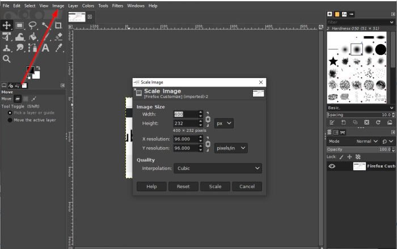397x249 pixels.
Task: Swap foreground and background colors
Action: click(38, 68)
